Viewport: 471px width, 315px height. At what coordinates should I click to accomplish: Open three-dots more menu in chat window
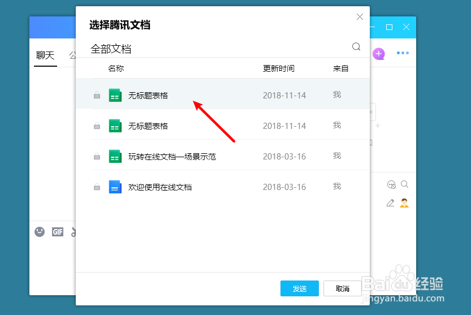click(403, 53)
